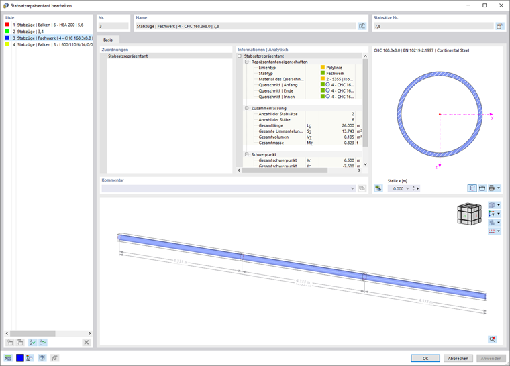
Task: Open dropdown next to the axis orientation icon
Action: click(499, 214)
